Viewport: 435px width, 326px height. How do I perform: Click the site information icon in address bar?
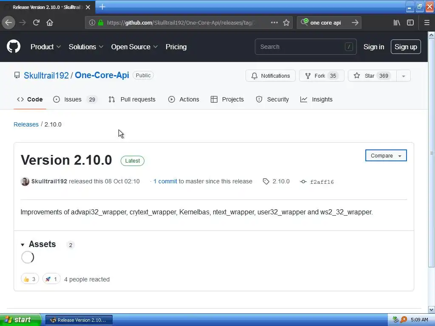(92, 23)
